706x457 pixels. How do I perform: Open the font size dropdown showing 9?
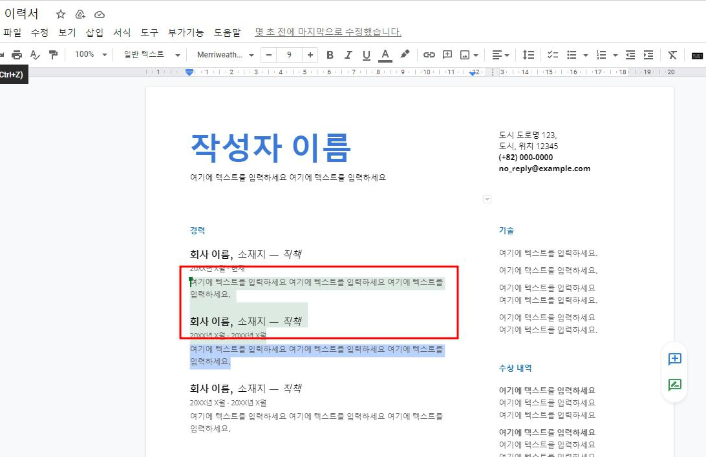[x=289, y=55]
